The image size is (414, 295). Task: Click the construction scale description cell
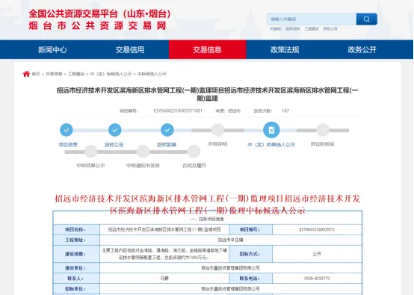click(164, 254)
